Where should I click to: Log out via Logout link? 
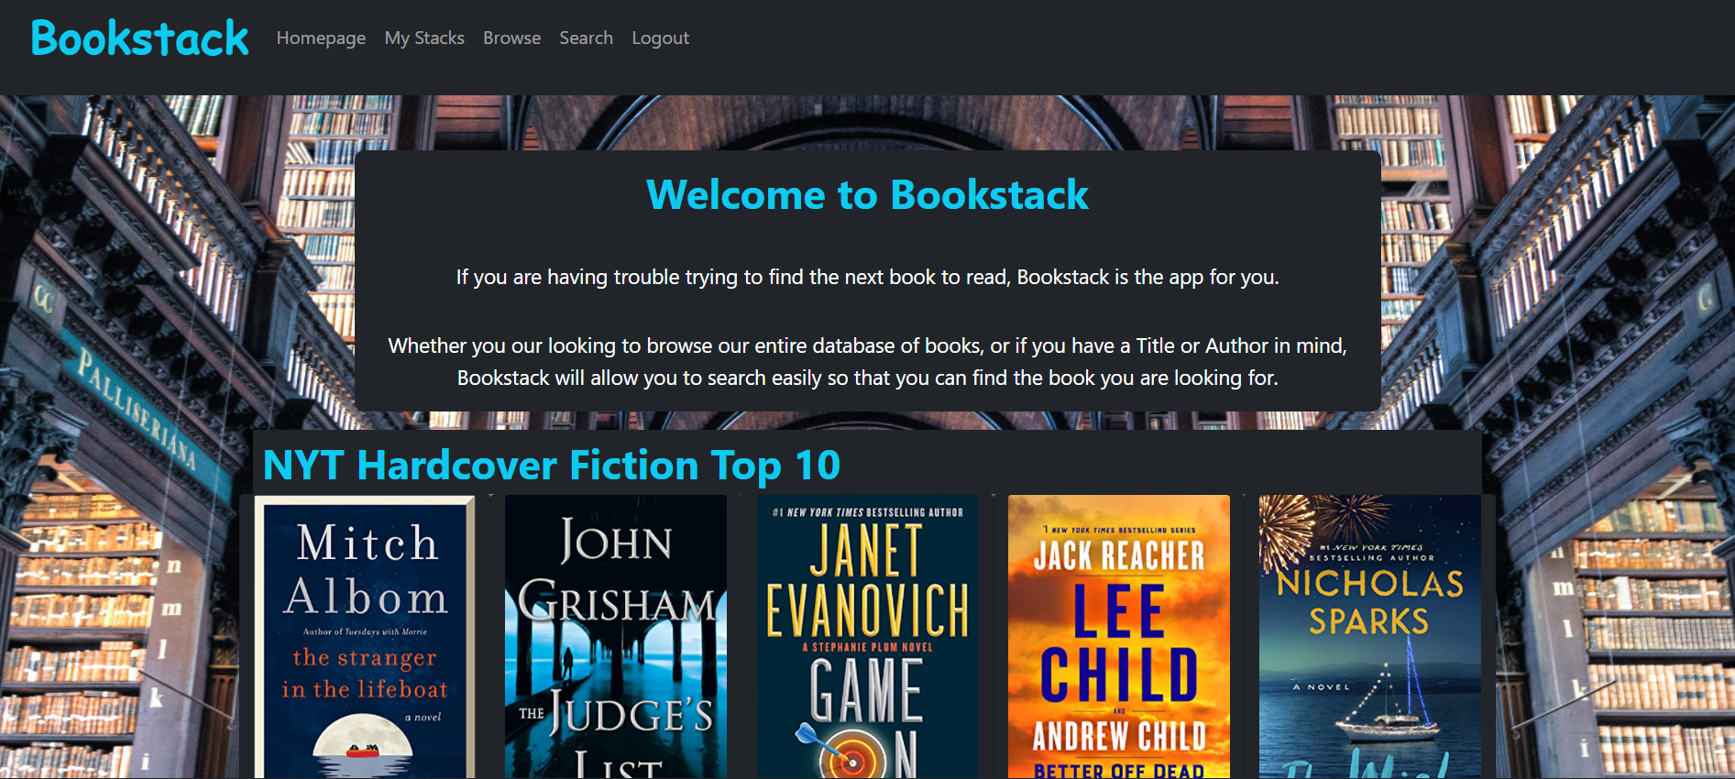click(660, 38)
